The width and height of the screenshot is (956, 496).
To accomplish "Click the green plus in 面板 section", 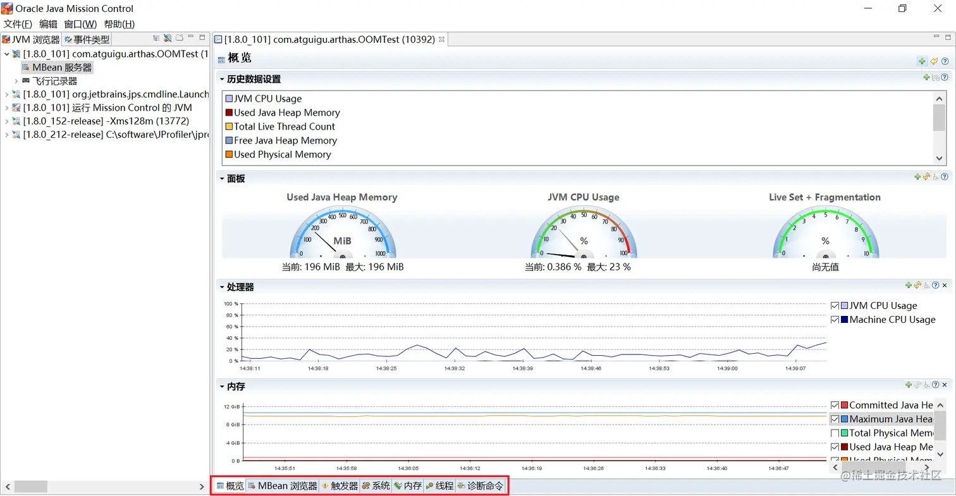I will 917,177.
